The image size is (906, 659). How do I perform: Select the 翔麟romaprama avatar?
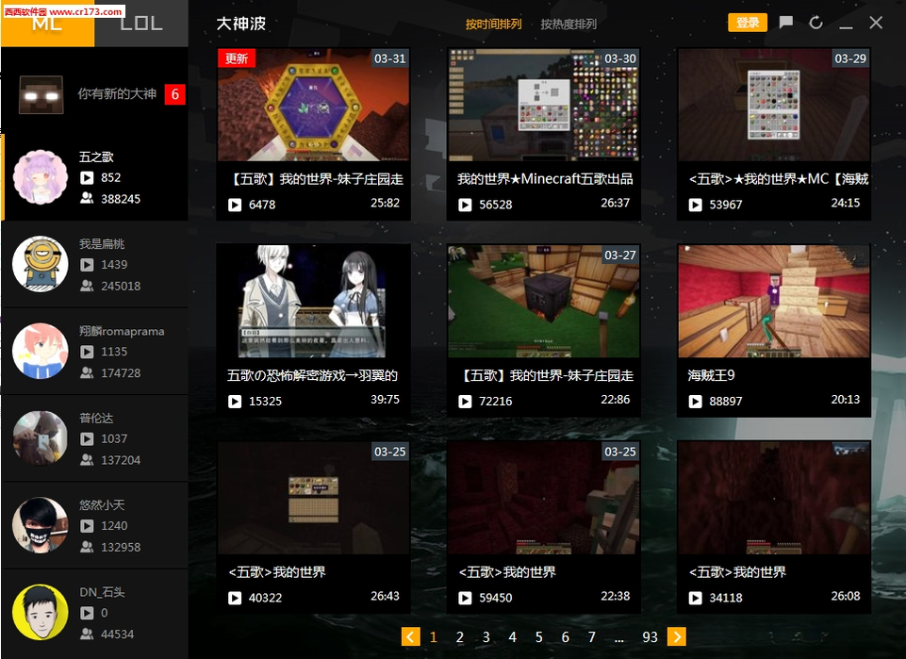point(41,351)
